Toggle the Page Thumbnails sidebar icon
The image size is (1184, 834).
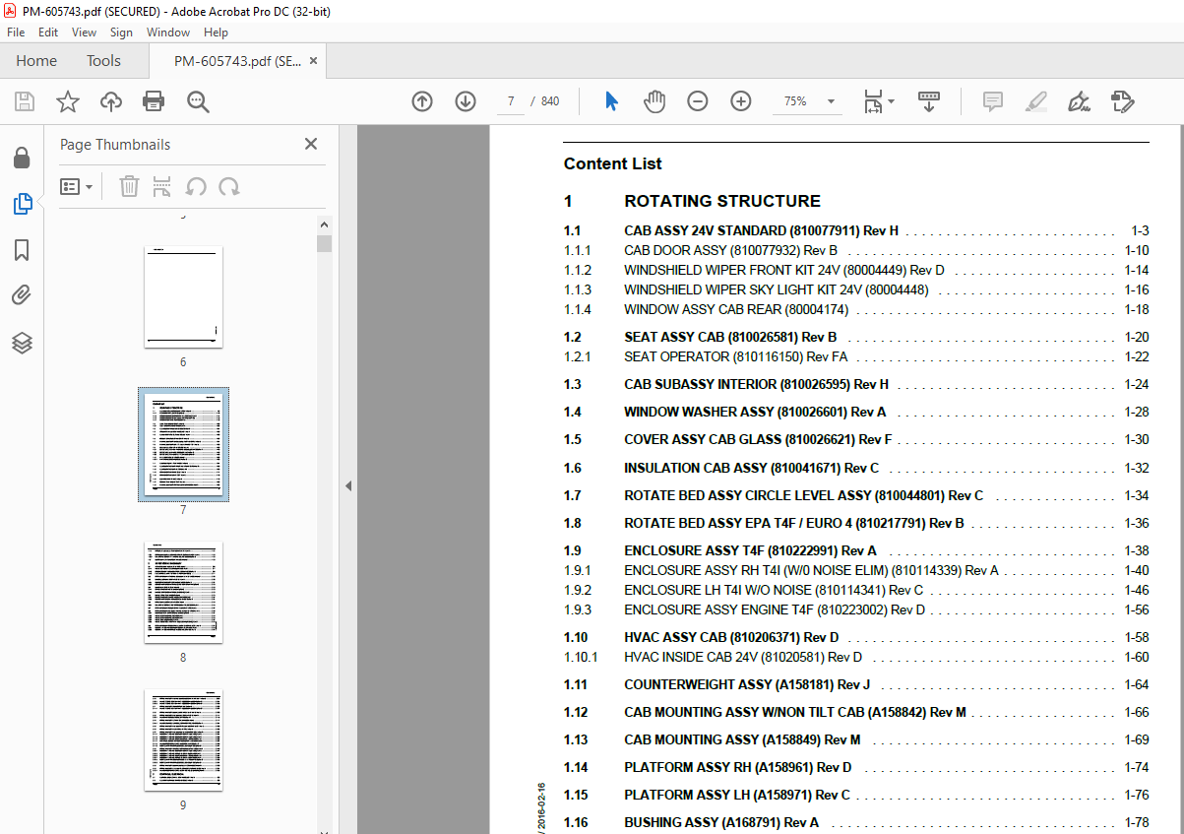coord(22,204)
